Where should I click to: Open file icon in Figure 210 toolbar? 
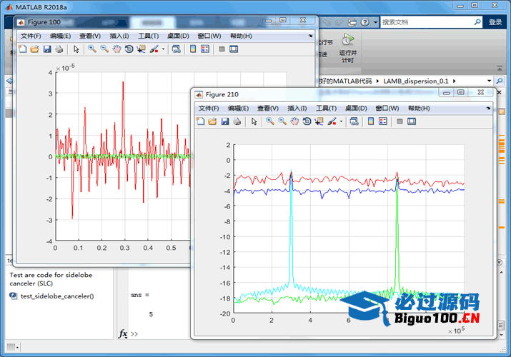pyautogui.click(x=212, y=121)
